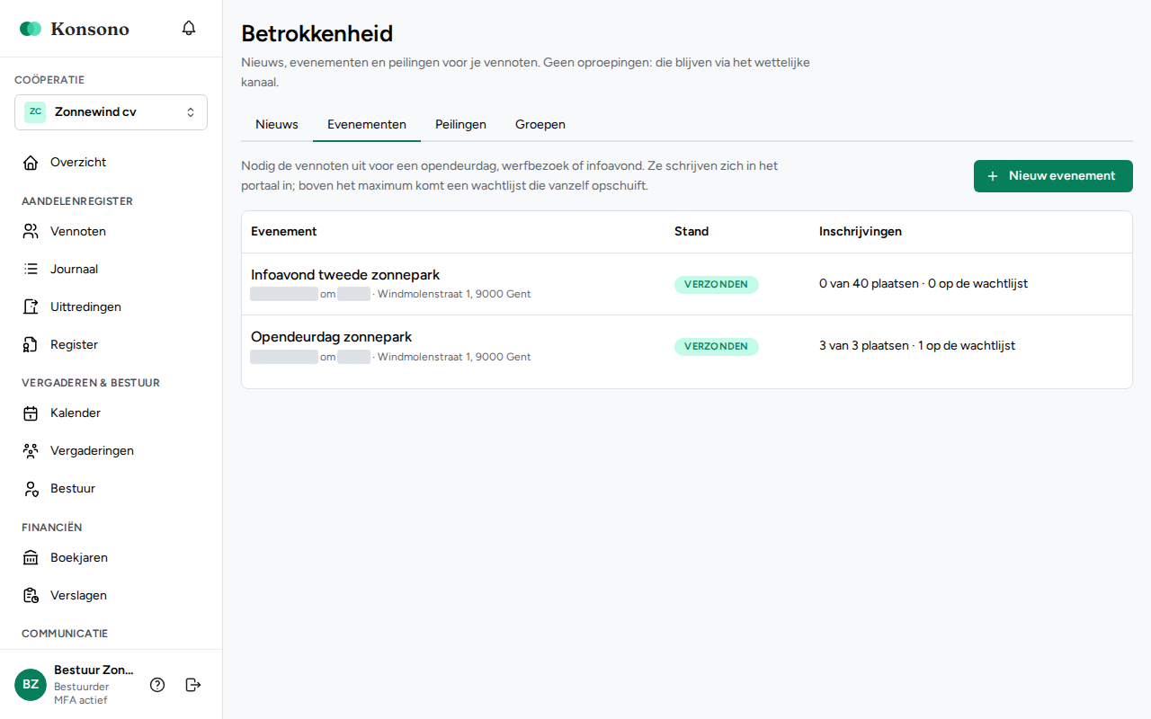Select the Evenementen tab
1151x719 pixels.
[367, 125]
